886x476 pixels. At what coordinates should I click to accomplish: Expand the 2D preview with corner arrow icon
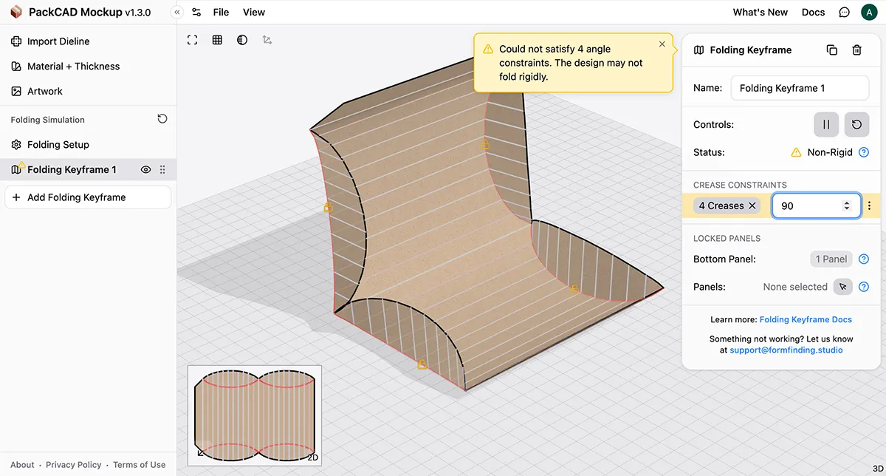click(200, 454)
